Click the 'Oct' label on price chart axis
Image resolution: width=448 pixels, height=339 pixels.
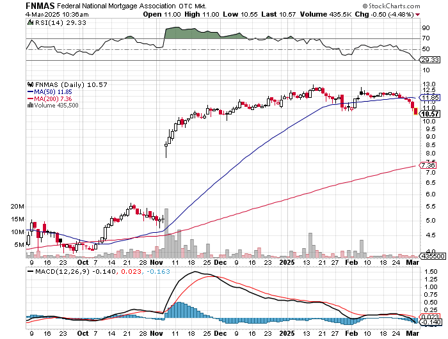[83, 262]
